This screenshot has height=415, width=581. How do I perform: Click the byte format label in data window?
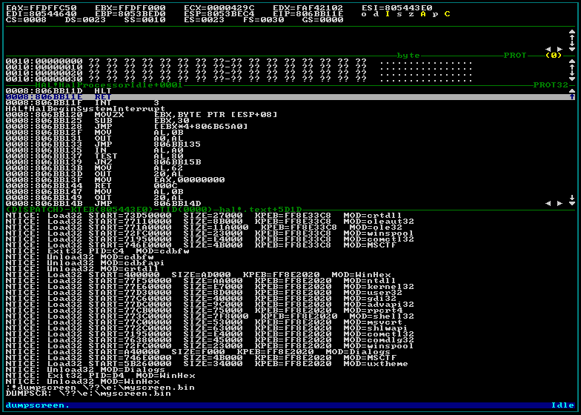[x=408, y=56]
